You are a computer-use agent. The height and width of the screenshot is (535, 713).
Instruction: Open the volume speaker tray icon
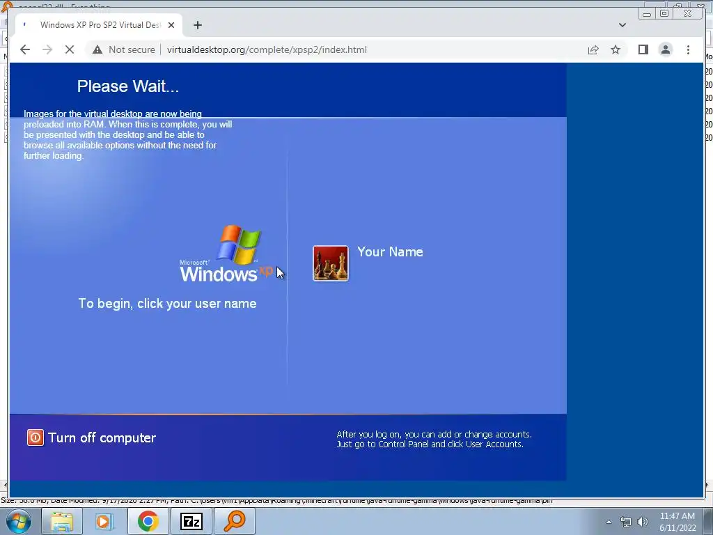point(643,522)
